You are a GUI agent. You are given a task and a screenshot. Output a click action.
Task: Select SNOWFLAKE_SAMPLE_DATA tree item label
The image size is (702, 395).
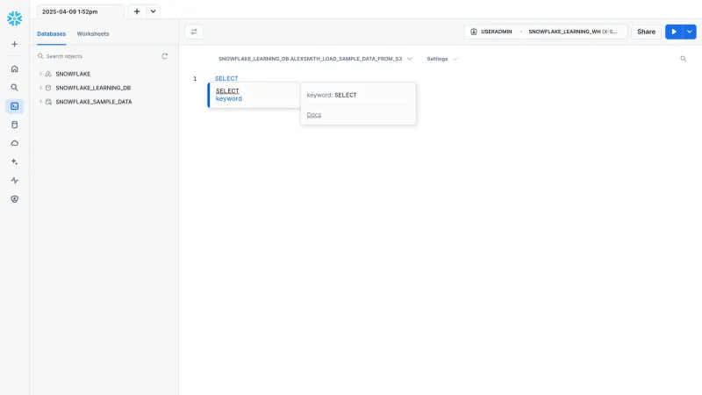point(94,102)
